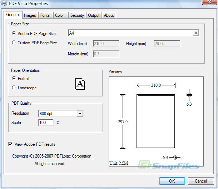Show the About tab
The image size is (218, 189).
pyautogui.click(x=109, y=15)
